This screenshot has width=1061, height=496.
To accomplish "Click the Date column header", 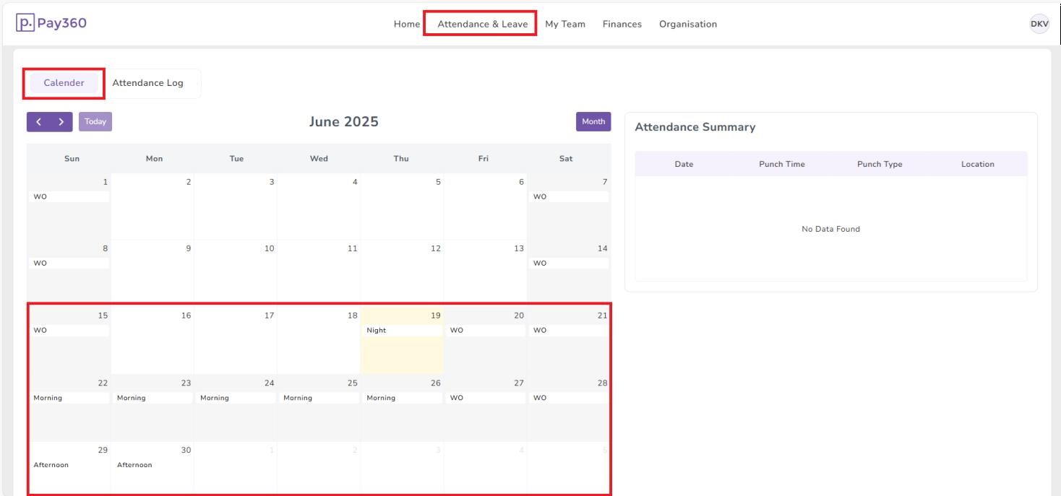I will [x=684, y=164].
